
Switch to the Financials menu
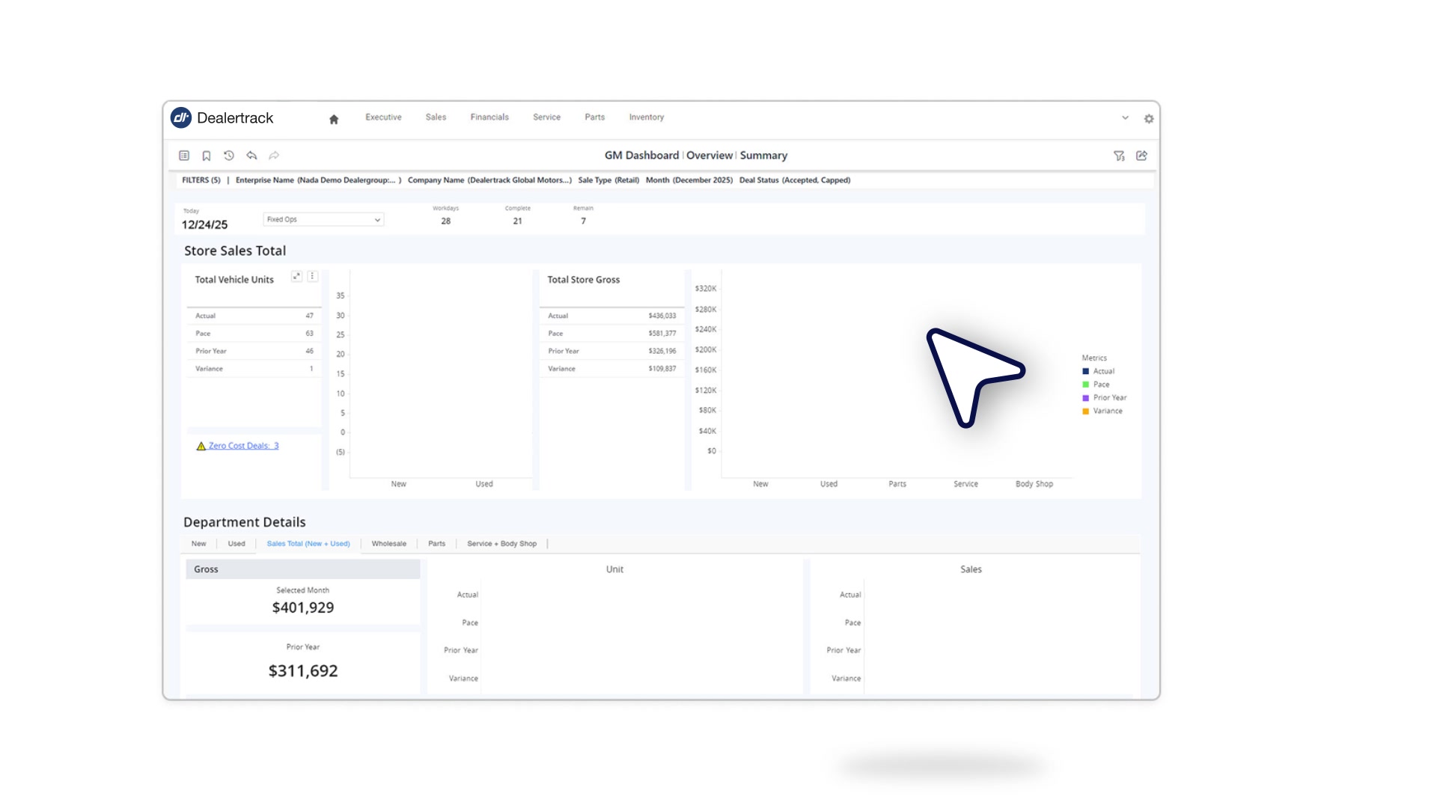(489, 117)
